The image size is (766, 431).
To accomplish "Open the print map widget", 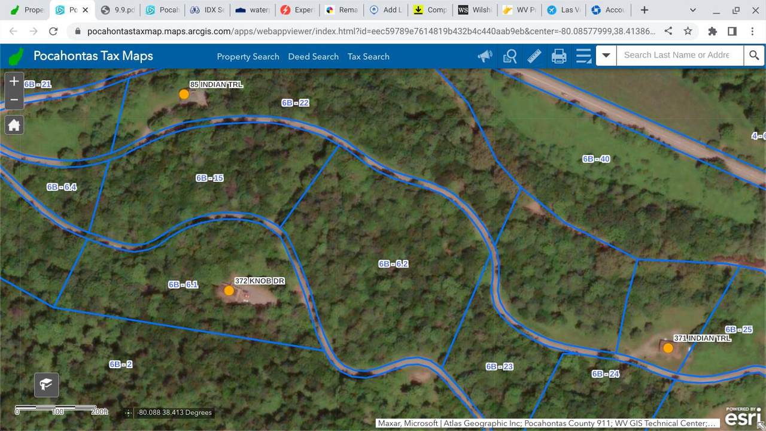I will [x=559, y=56].
